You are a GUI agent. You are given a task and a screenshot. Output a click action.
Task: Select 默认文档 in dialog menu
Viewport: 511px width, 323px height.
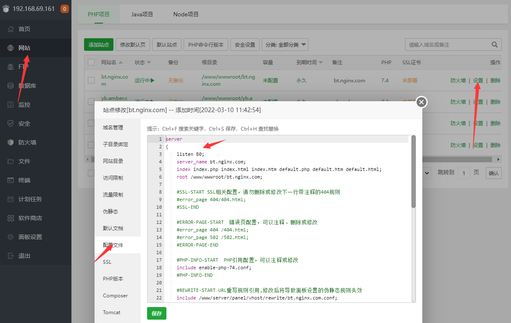[x=118, y=228]
